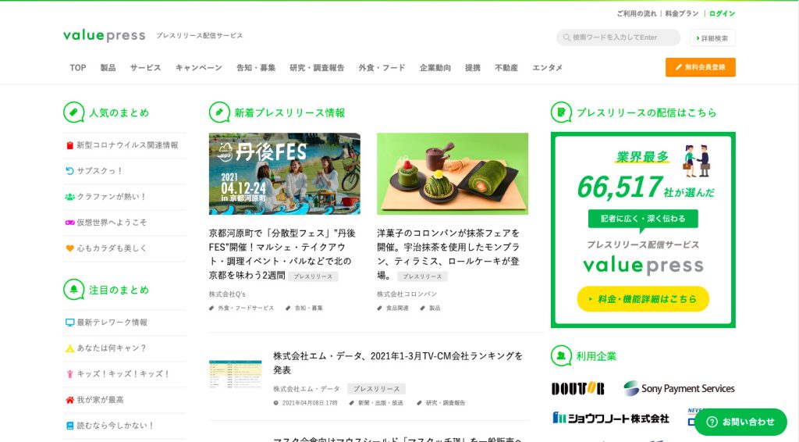The width and height of the screenshot is (799, 442).
Task: Click the DOUTOR company logo
Action: click(578, 388)
